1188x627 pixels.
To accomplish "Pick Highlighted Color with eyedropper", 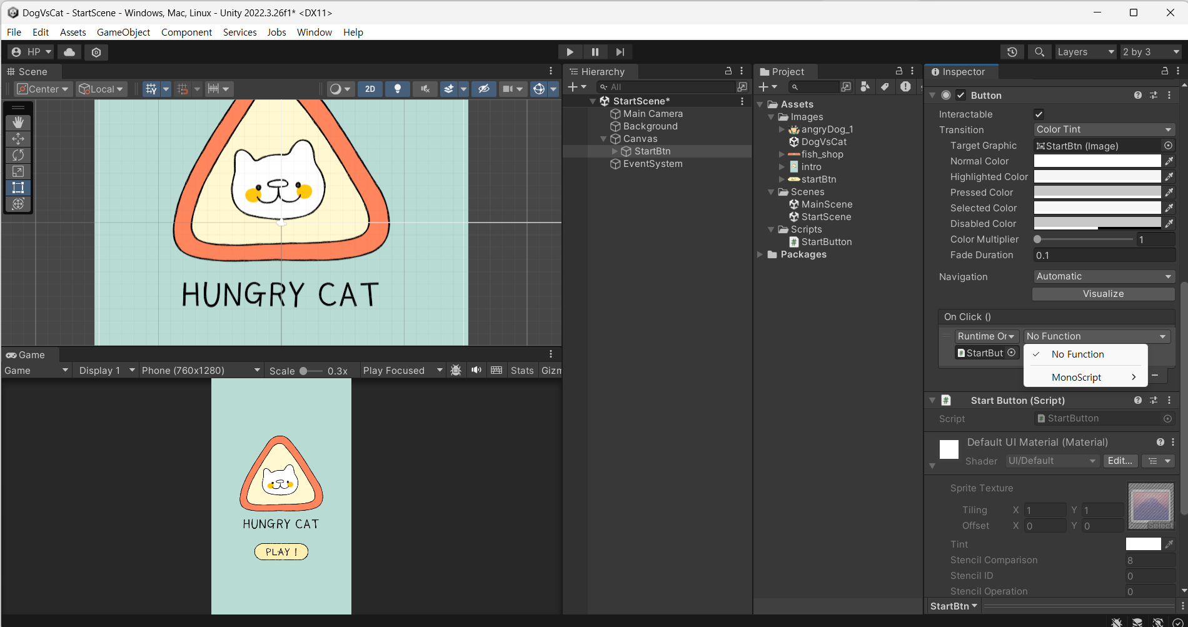I will pos(1169,177).
